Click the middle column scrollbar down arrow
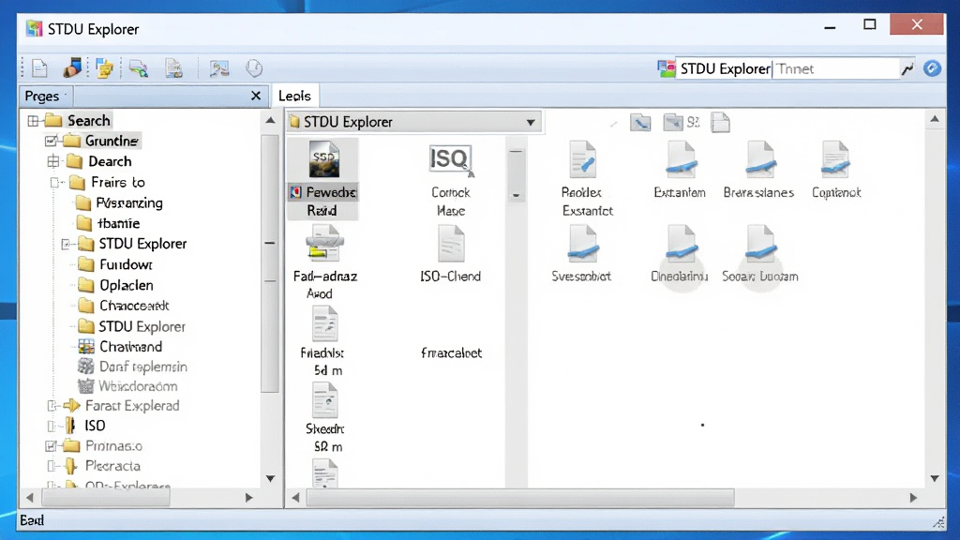The image size is (960, 540). (x=517, y=196)
